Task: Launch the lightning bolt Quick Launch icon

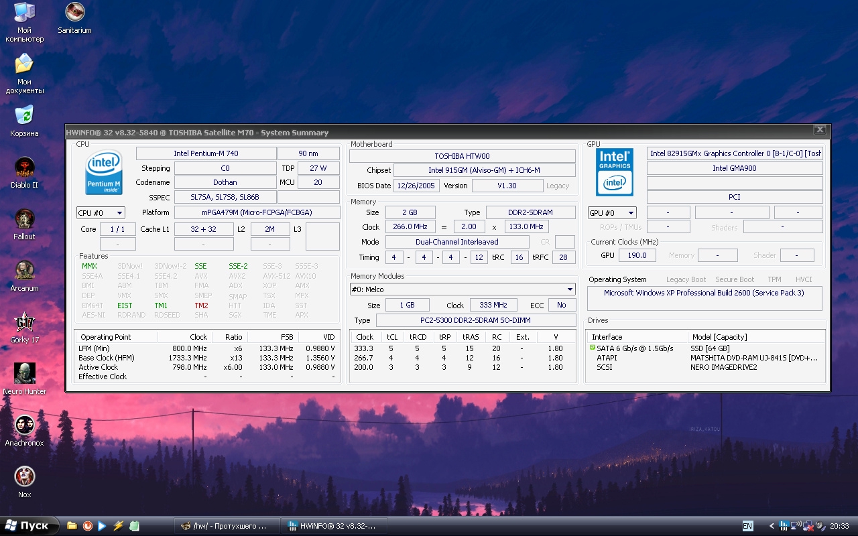Action: (x=118, y=526)
